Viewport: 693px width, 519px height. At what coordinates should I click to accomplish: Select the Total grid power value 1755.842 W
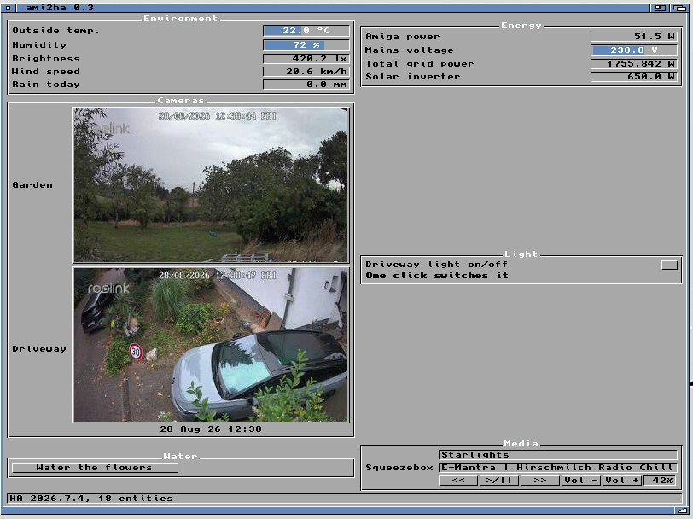634,64
